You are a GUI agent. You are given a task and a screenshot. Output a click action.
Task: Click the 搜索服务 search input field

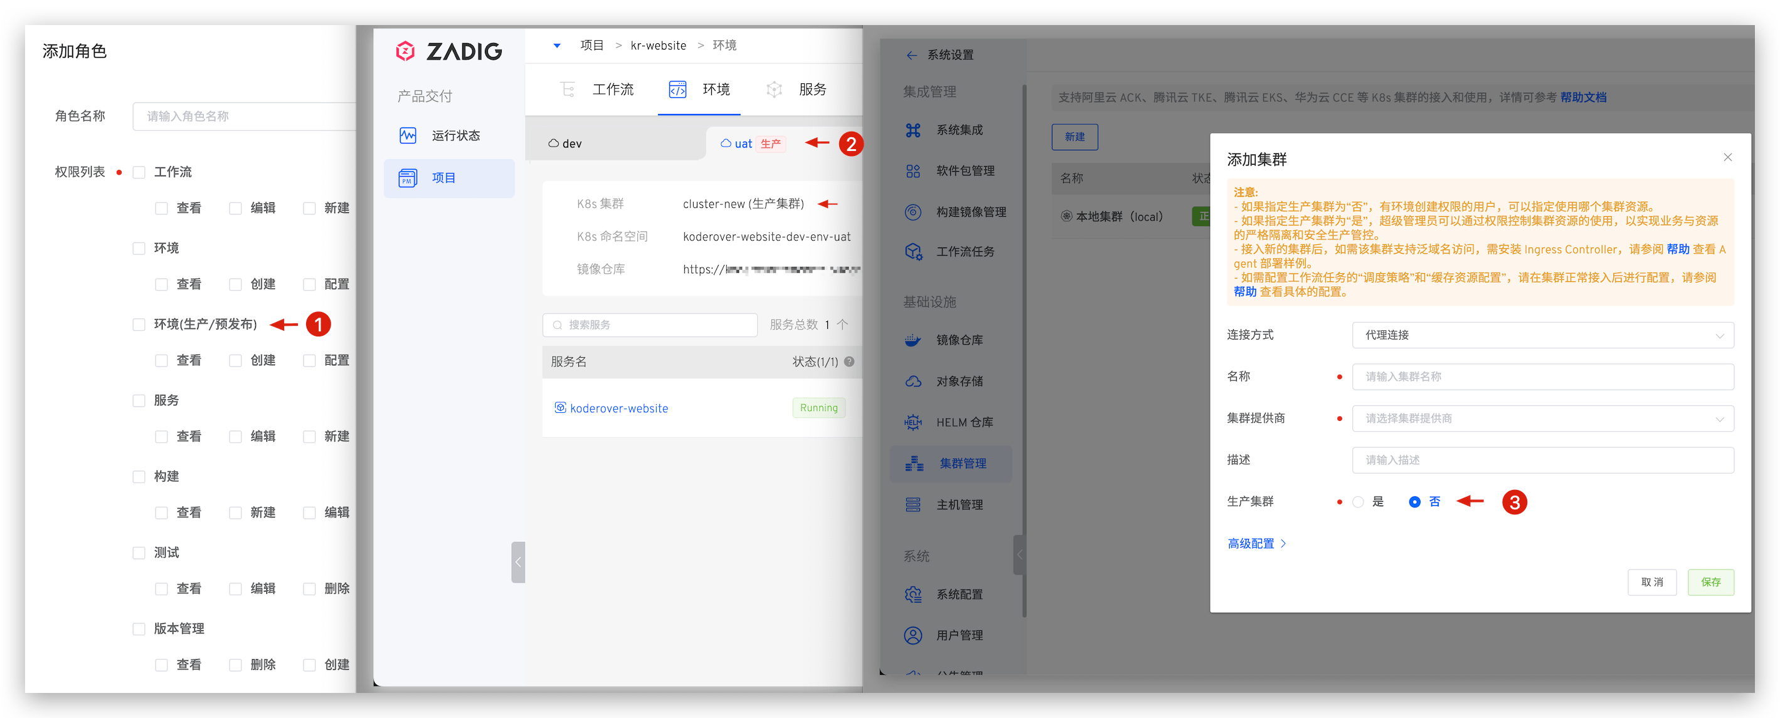point(650,325)
